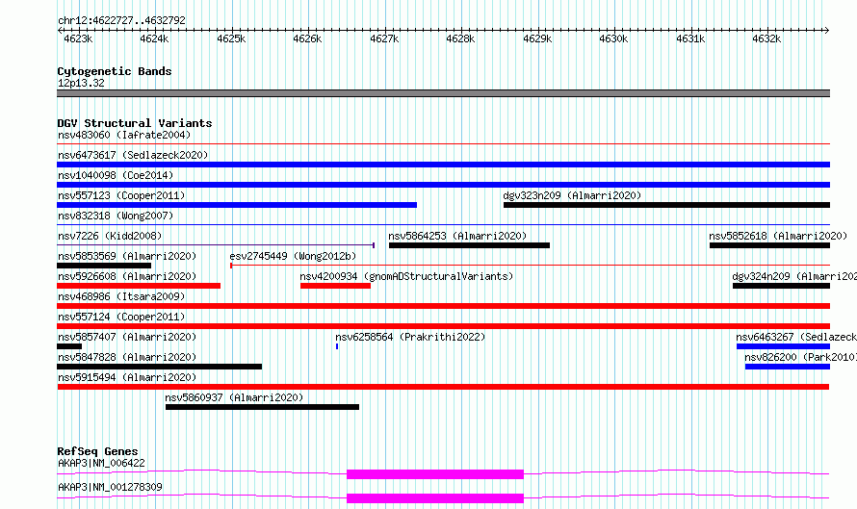Click the 4623k ruler mark
The image size is (857, 509).
click(x=78, y=38)
